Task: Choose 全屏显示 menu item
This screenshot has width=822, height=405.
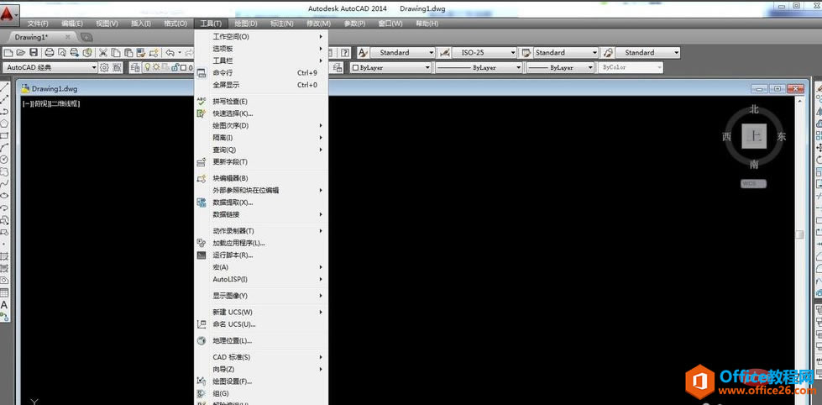Action: [x=261, y=85]
